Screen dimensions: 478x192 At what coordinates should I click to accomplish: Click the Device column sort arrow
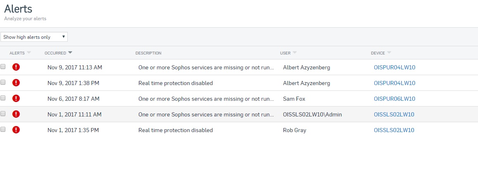click(x=389, y=52)
